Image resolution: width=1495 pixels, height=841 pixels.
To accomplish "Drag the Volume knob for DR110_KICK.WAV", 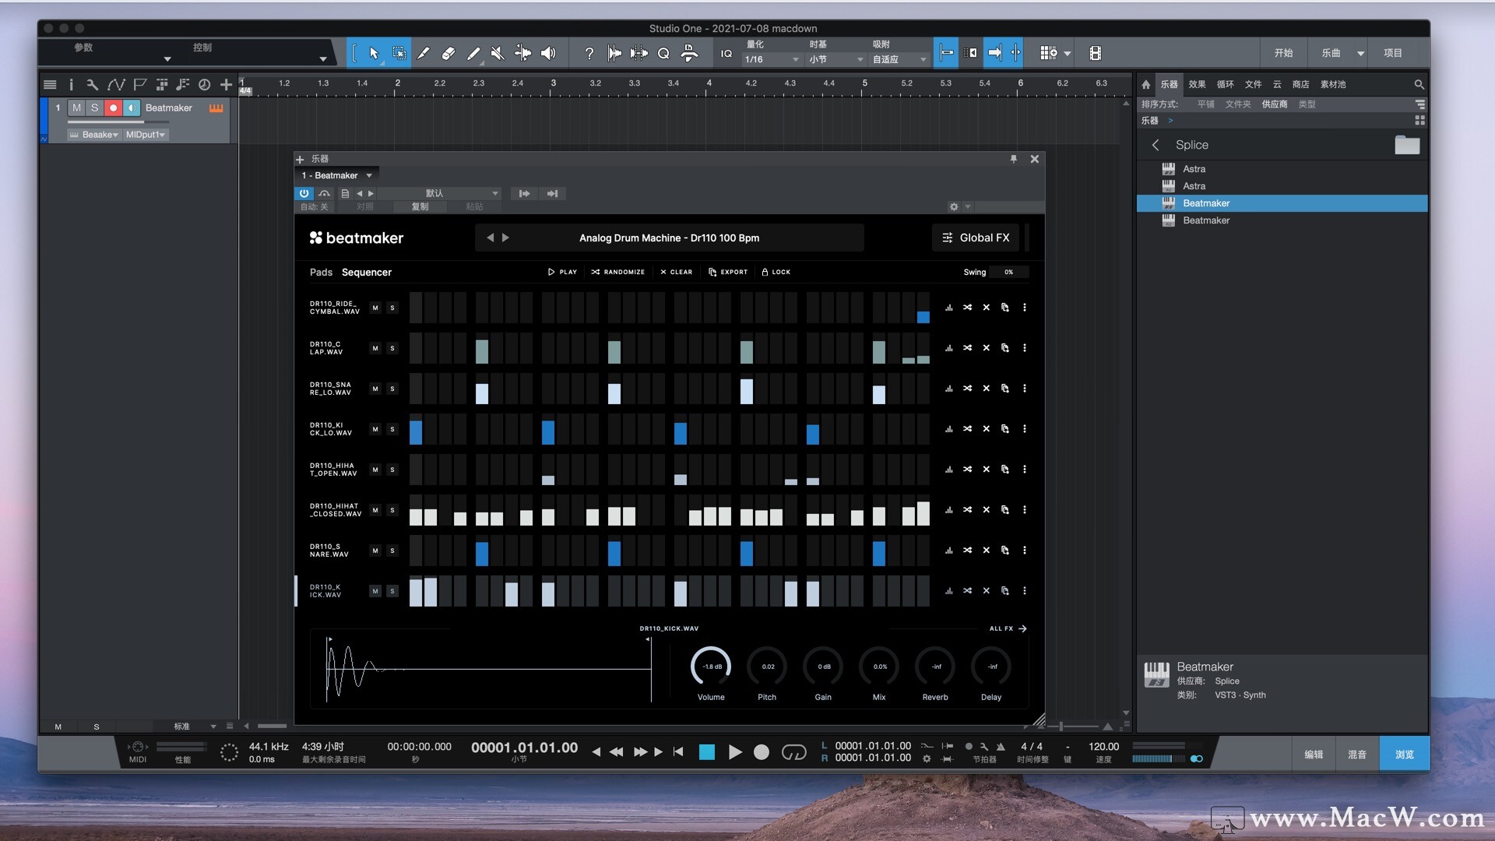I will tap(711, 667).
